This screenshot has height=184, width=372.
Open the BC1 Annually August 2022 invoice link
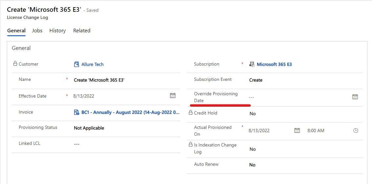pos(130,112)
